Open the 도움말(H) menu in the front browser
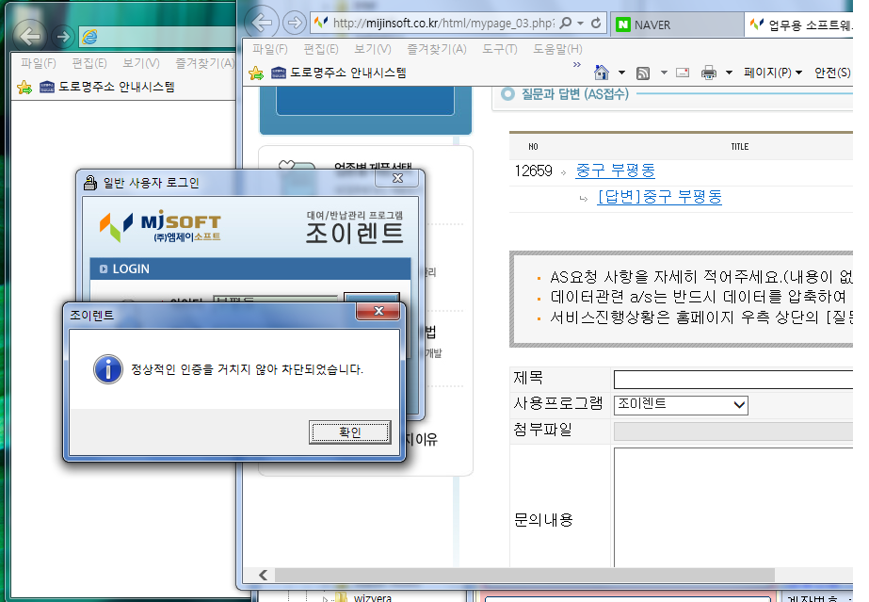Screen dimensions: 869x602 (x=557, y=49)
